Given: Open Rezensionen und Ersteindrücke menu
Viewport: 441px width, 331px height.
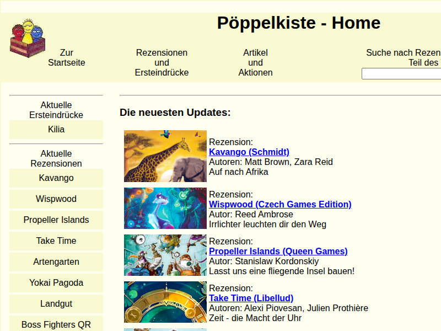Looking at the screenshot, I should pos(162,62).
